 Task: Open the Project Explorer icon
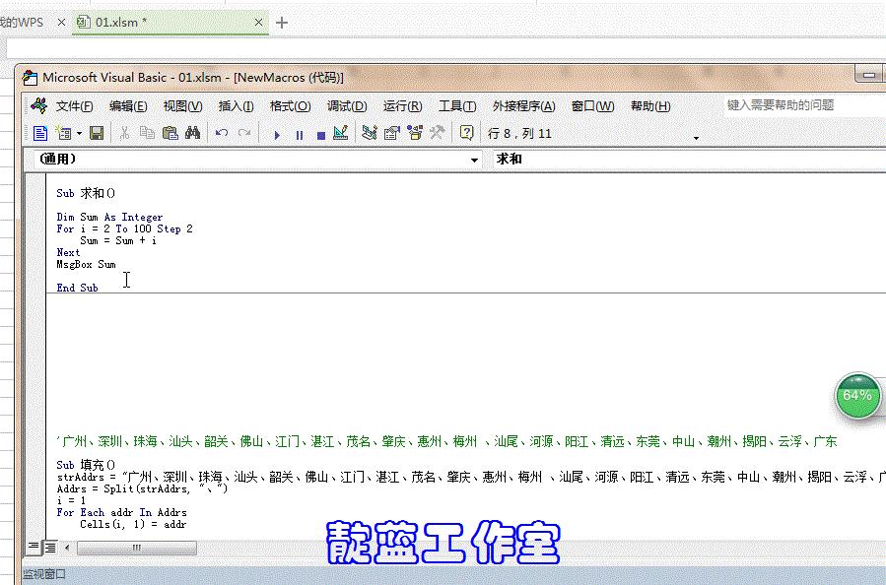pos(370,133)
